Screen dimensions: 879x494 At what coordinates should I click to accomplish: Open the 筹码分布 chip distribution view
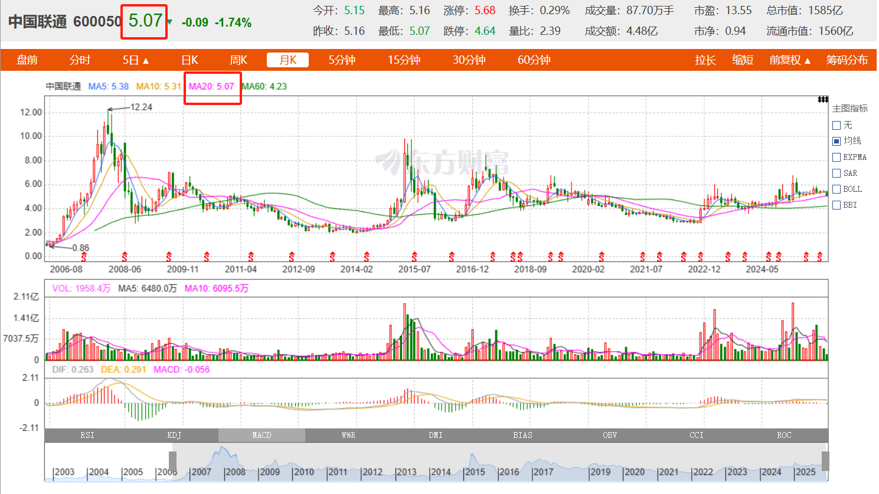point(847,60)
